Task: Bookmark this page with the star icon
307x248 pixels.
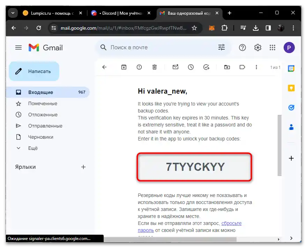Action: click(x=194, y=28)
